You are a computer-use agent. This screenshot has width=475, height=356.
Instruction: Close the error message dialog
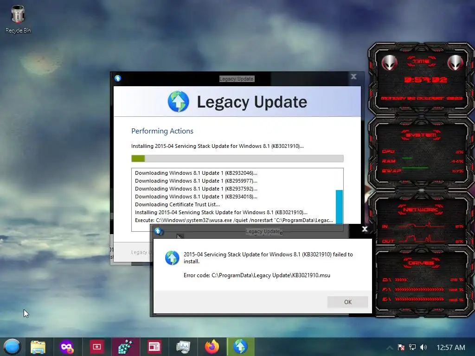point(365,229)
